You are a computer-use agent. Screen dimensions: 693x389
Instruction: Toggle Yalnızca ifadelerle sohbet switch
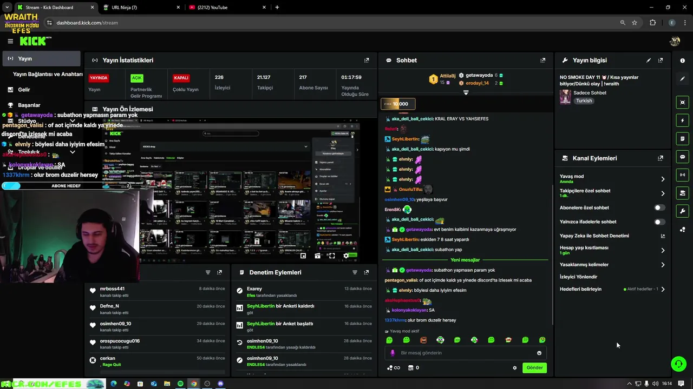(x=659, y=222)
